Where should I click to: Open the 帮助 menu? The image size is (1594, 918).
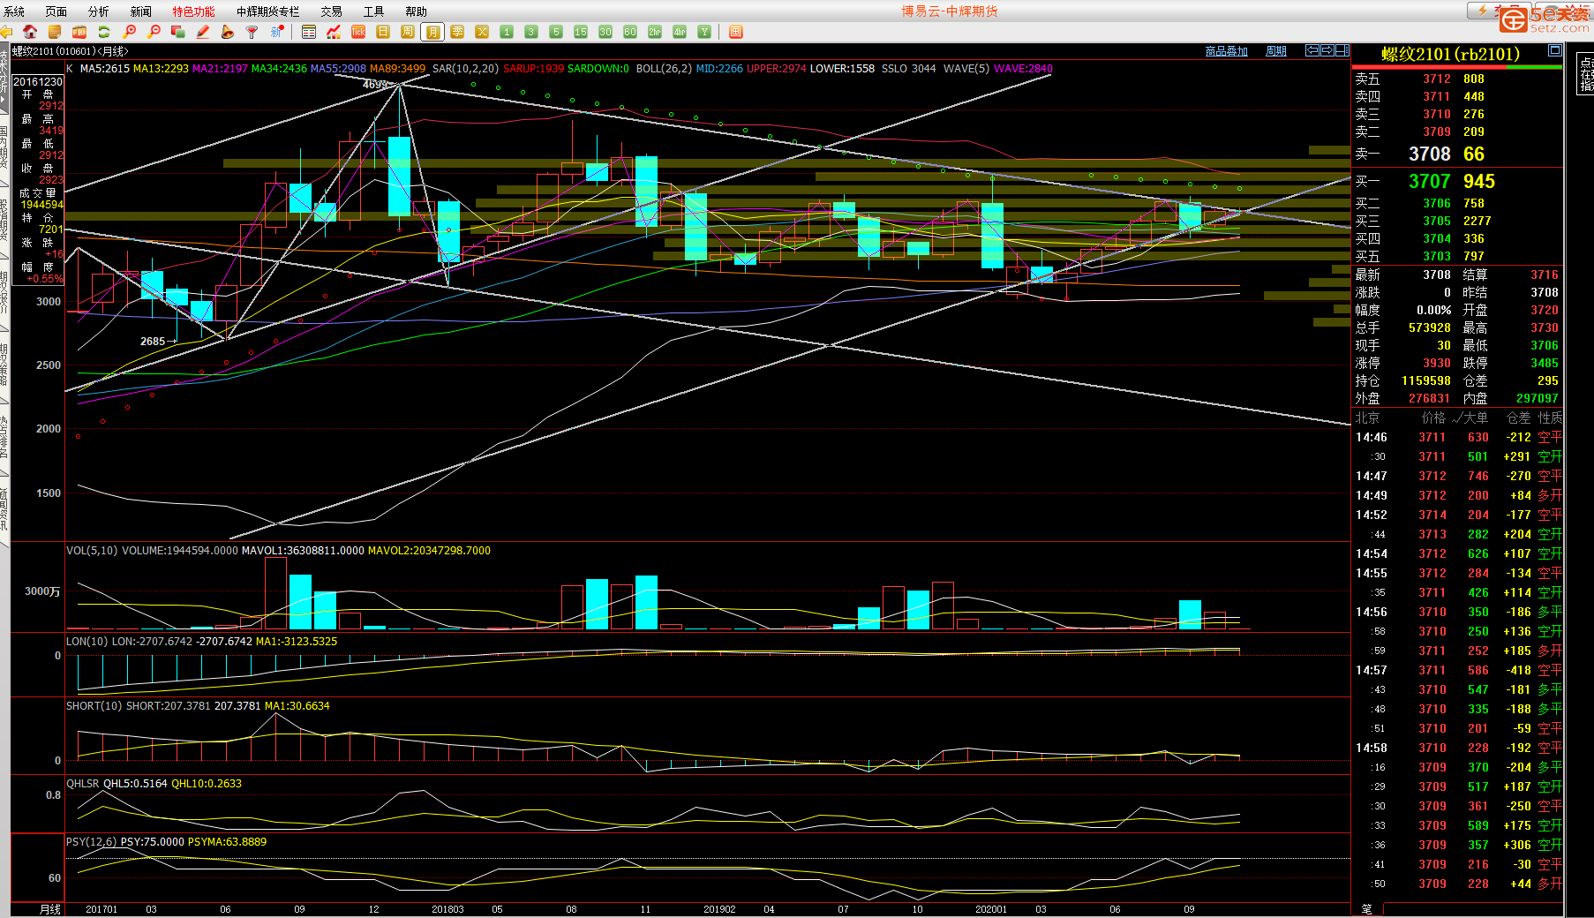pyautogui.click(x=417, y=11)
